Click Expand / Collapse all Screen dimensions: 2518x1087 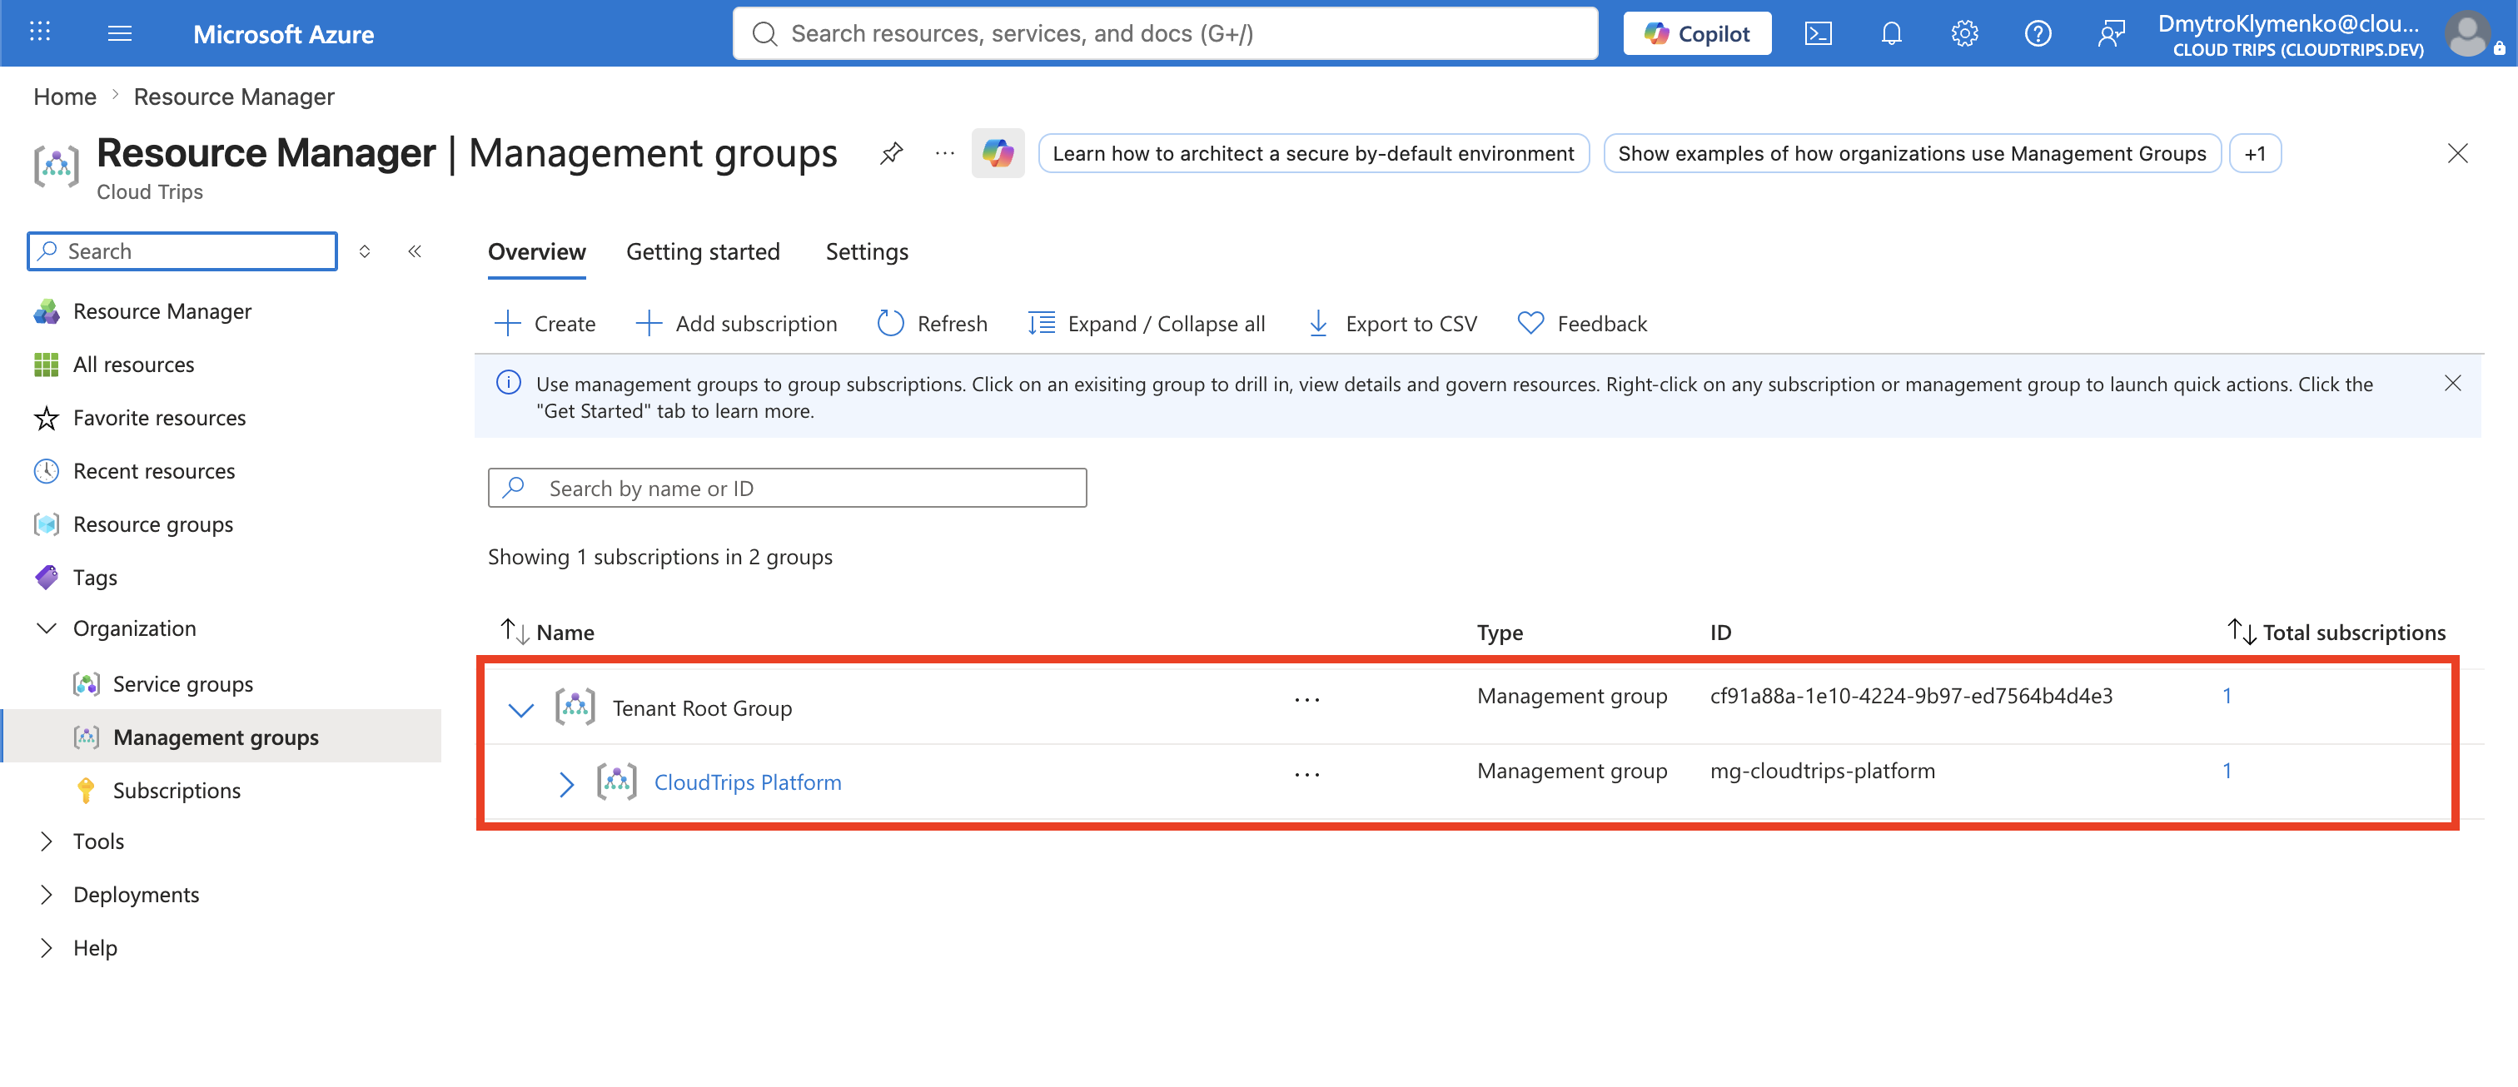click(x=1147, y=323)
